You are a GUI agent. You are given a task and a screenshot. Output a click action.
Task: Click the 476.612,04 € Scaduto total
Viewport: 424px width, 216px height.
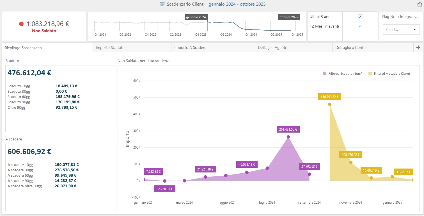click(29, 73)
